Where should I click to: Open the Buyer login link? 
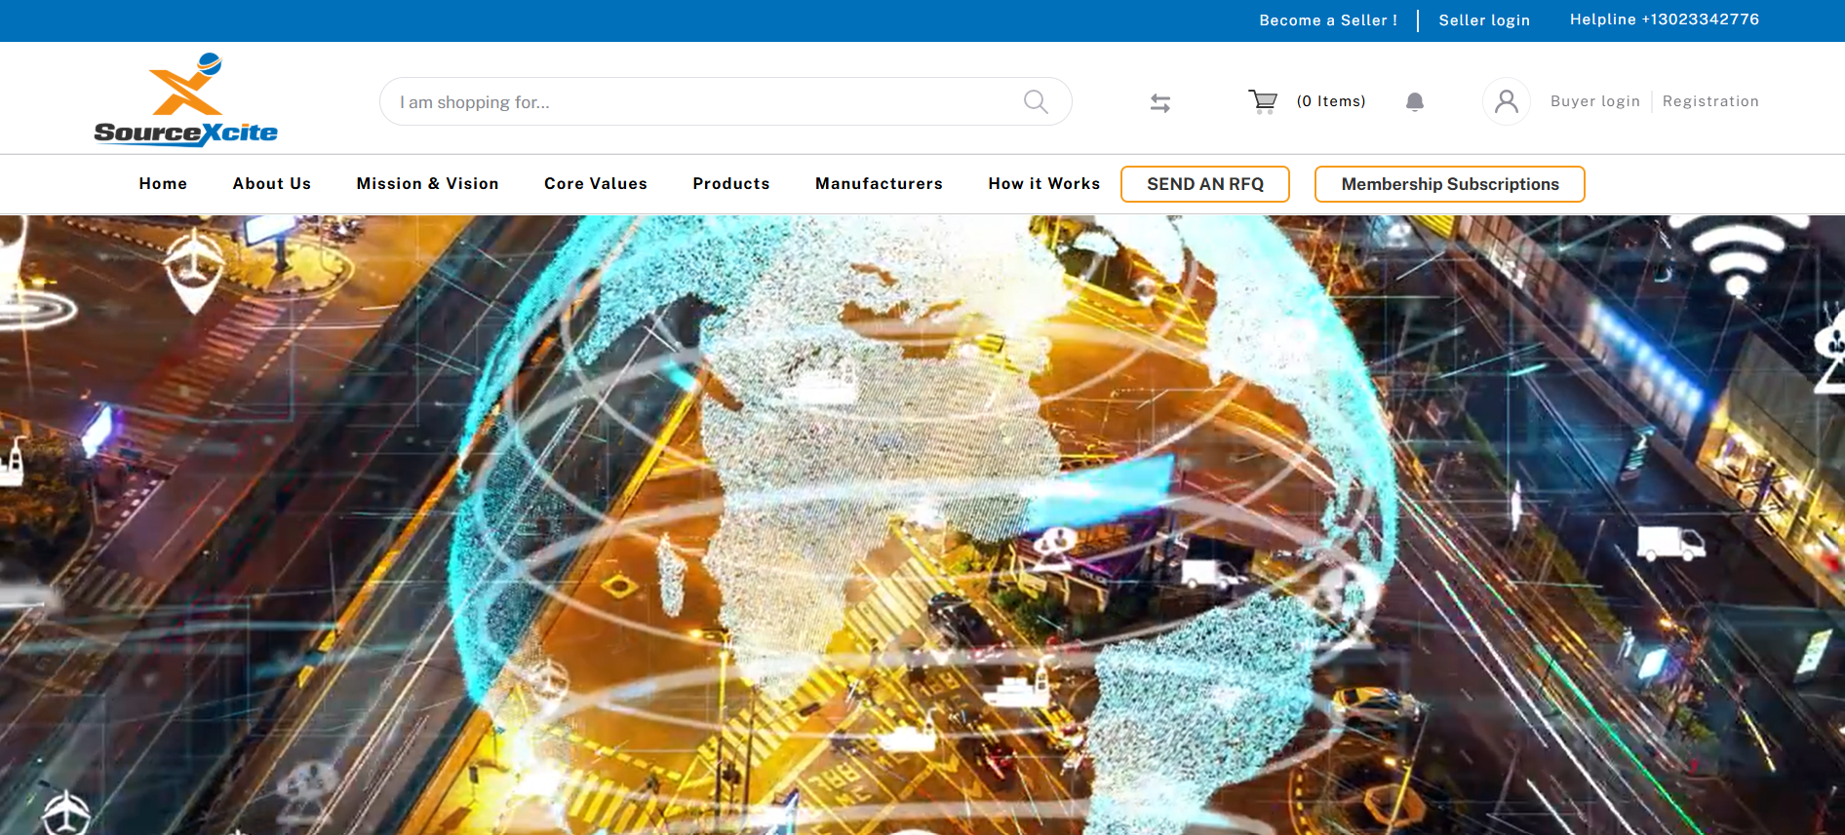pyautogui.click(x=1595, y=101)
